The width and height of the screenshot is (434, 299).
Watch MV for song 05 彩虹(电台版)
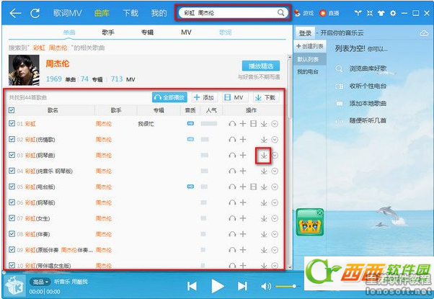[x=253, y=187]
